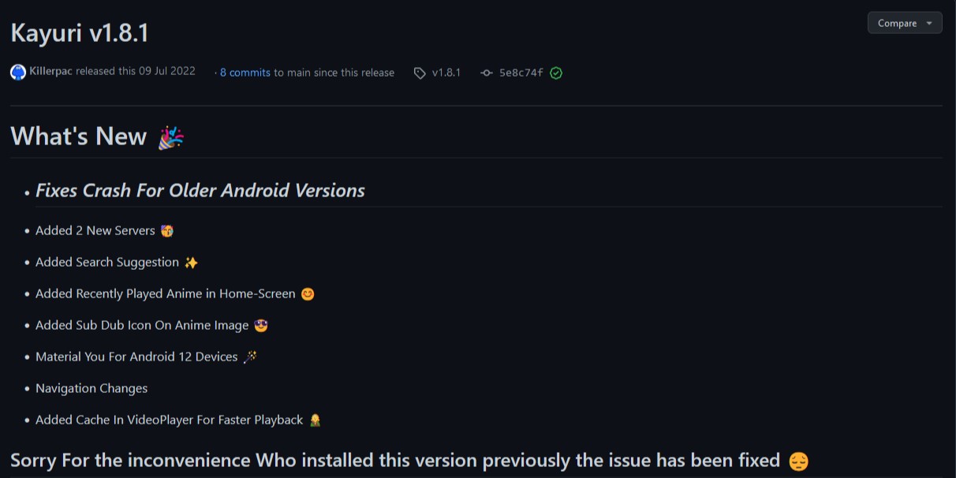This screenshot has width=956, height=478.
Task: Click the smiley emoji after Home-Screen
Action: tap(308, 294)
